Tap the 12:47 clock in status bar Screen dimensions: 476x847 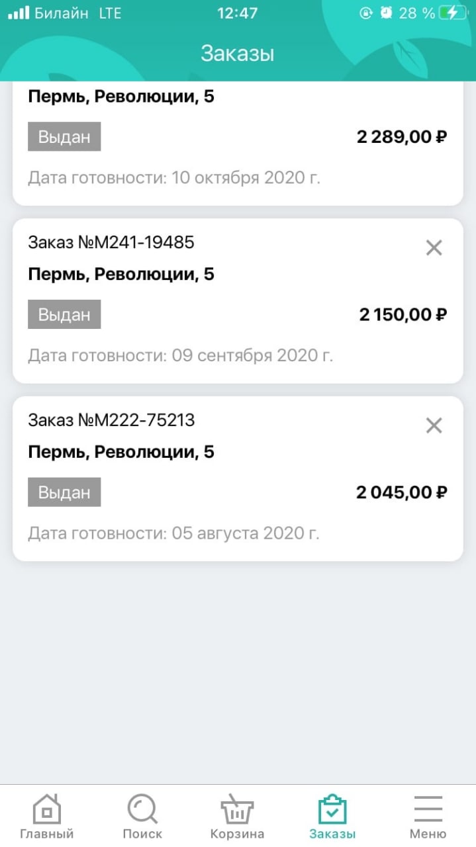tap(237, 13)
